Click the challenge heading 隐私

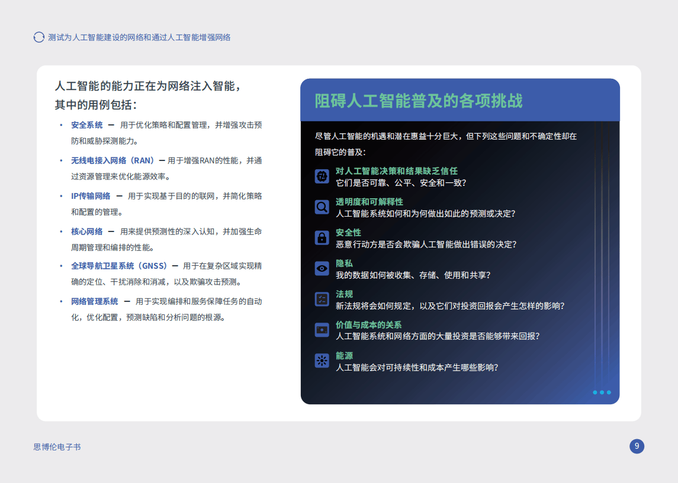coord(344,263)
